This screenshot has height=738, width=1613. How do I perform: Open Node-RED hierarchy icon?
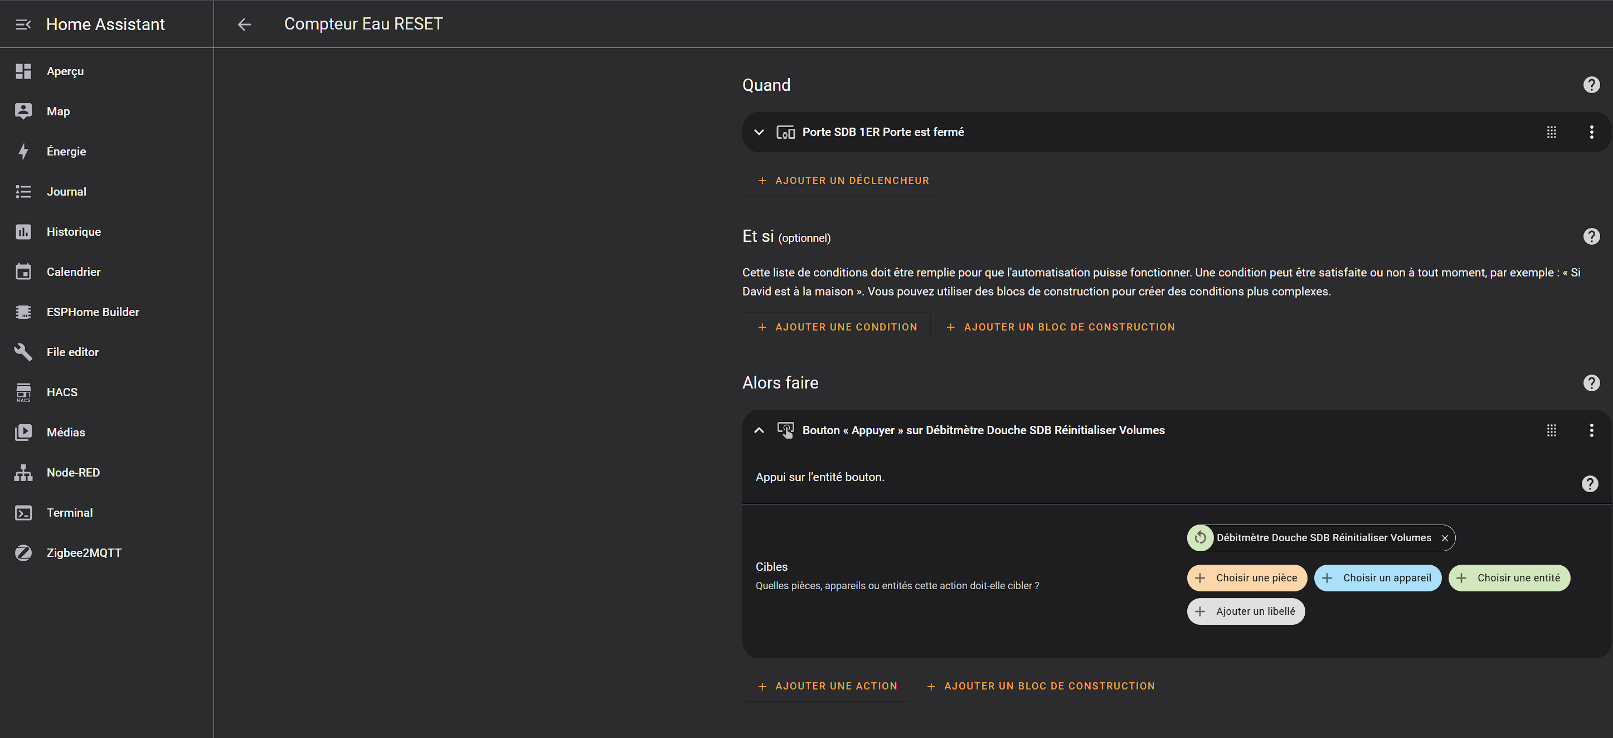[x=23, y=473]
